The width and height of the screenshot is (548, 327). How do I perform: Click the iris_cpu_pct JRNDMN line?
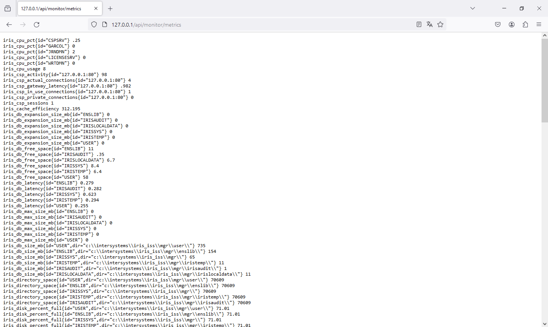[x=39, y=52]
